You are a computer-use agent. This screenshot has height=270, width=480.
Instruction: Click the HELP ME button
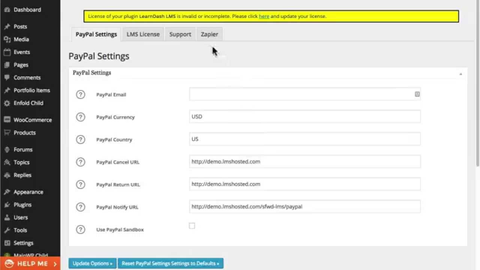pyautogui.click(x=30, y=264)
